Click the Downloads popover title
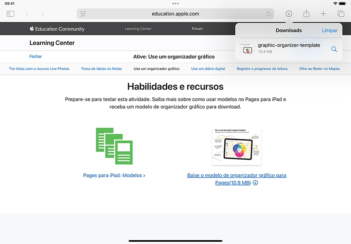Screen dimensions: 351x244 click(x=289, y=31)
